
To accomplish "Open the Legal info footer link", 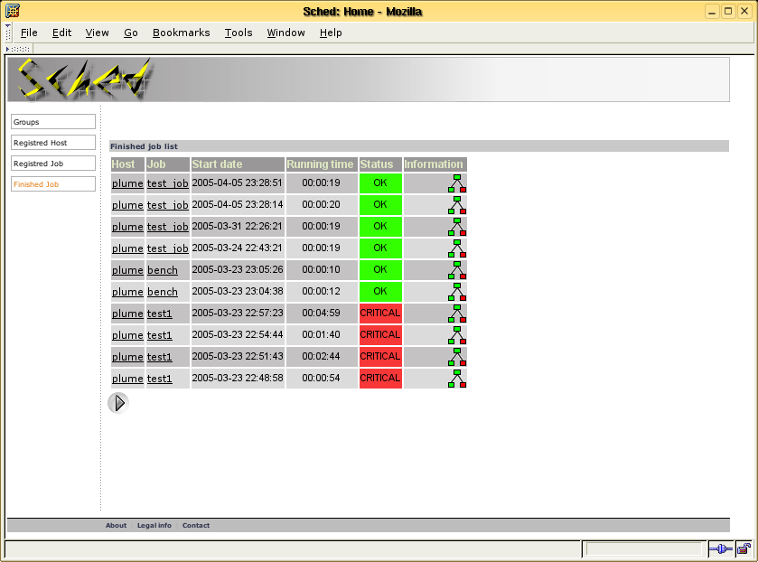I will [154, 526].
